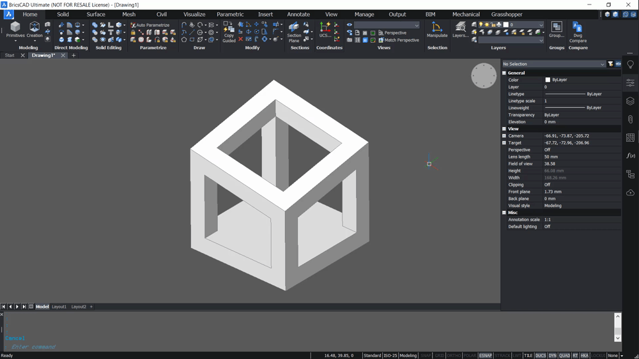Image resolution: width=639 pixels, height=359 pixels.
Task: Open the Primitives tool
Action: (x=15, y=31)
